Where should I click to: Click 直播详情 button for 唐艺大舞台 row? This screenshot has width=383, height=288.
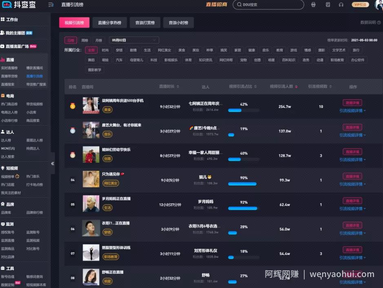click(352, 127)
